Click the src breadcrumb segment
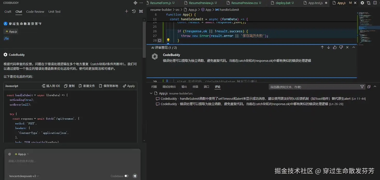This screenshot has height=180, width=380. tap(177, 10)
